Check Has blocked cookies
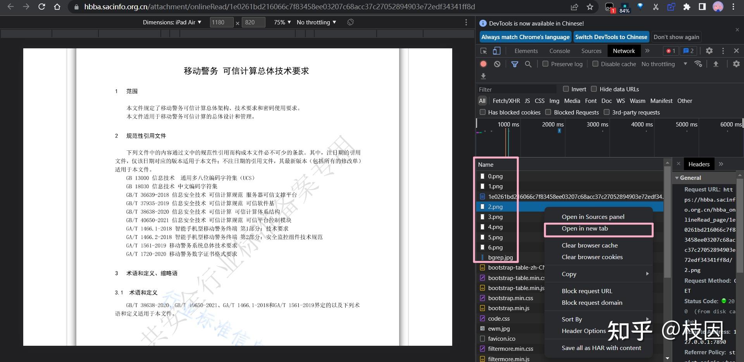The height and width of the screenshot is (362, 744). pyautogui.click(x=482, y=112)
